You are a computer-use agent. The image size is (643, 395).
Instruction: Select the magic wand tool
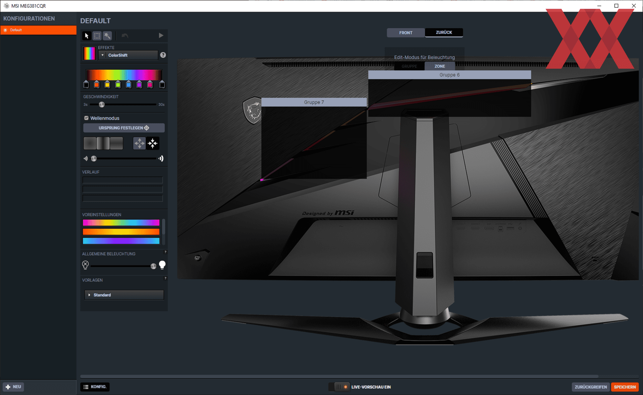tap(107, 36)
